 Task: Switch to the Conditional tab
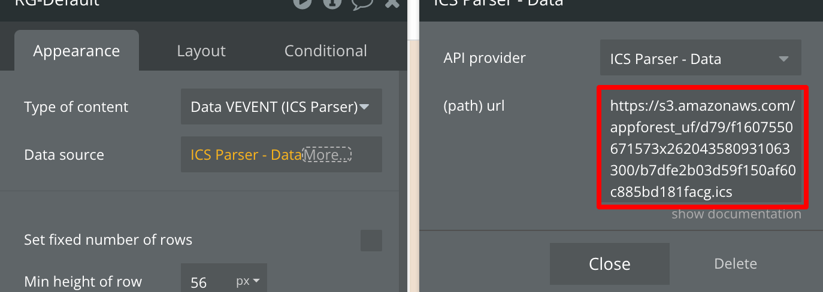click(x=325, y=51)
